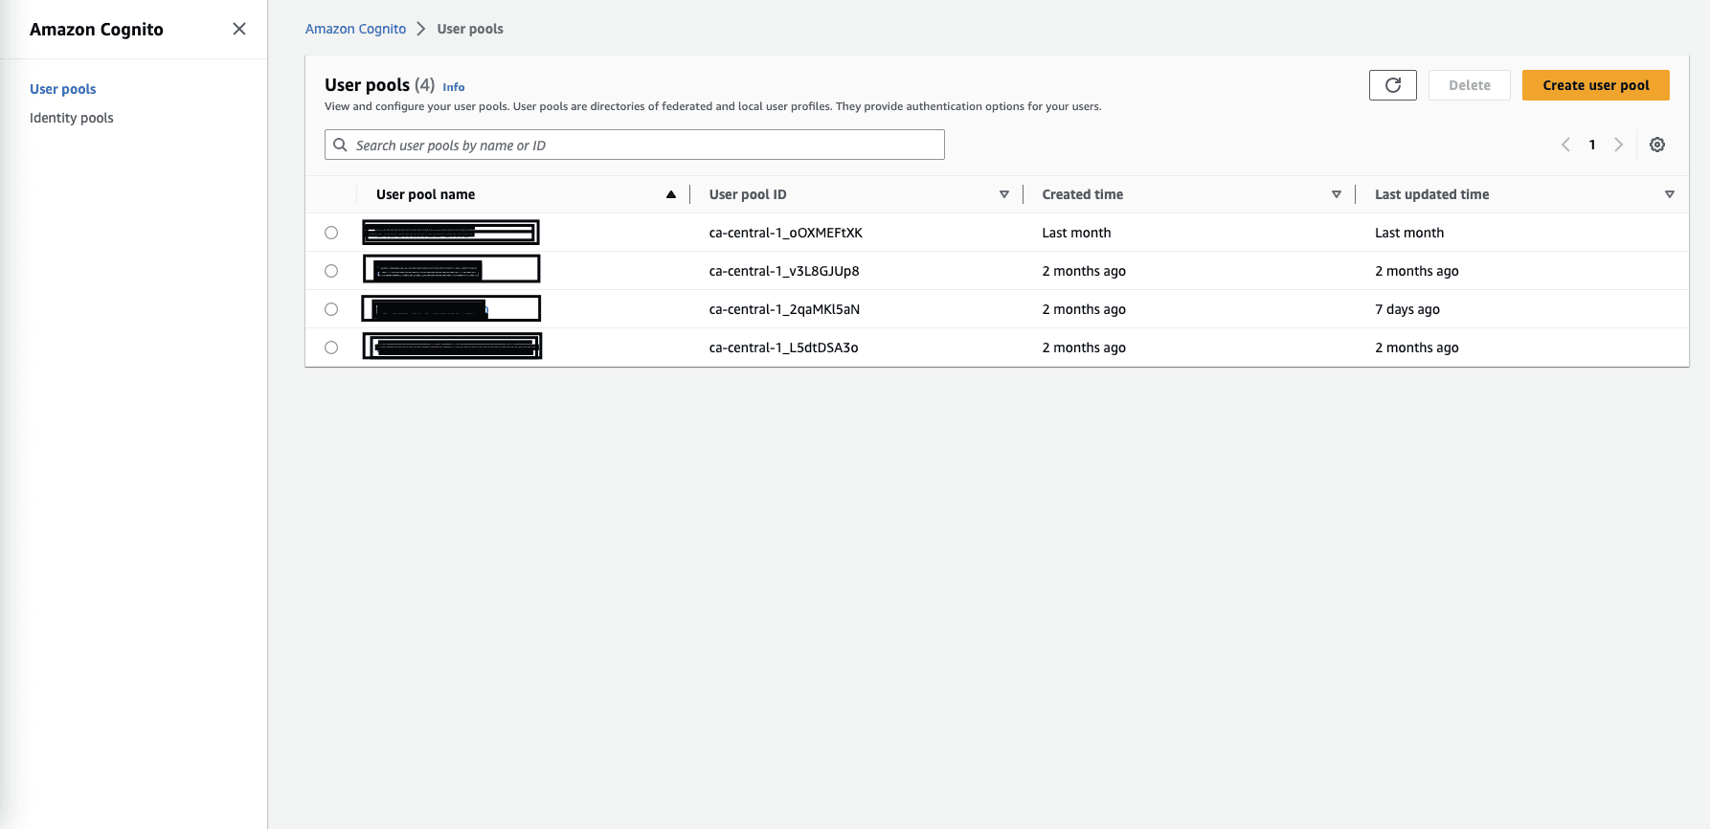
Task: Click the search magnifier icon
Action: click(340, 146)
